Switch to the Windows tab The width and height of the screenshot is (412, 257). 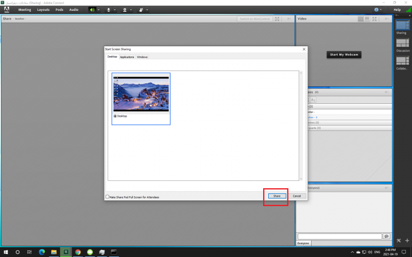142,57
